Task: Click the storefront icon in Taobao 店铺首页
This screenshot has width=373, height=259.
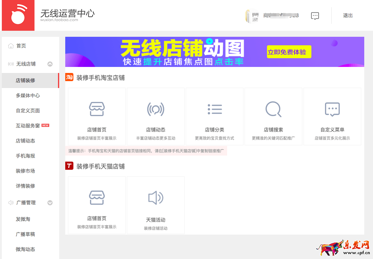Action: (97, 109)
